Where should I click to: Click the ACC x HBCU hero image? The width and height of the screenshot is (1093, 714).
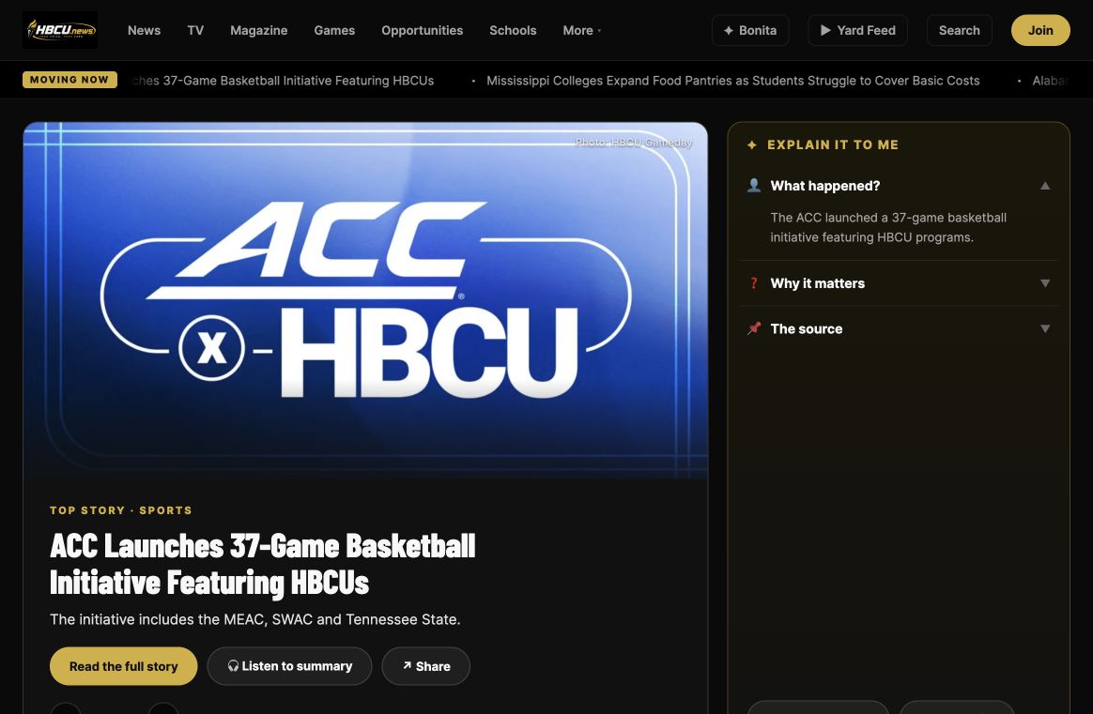coord(365,300)
